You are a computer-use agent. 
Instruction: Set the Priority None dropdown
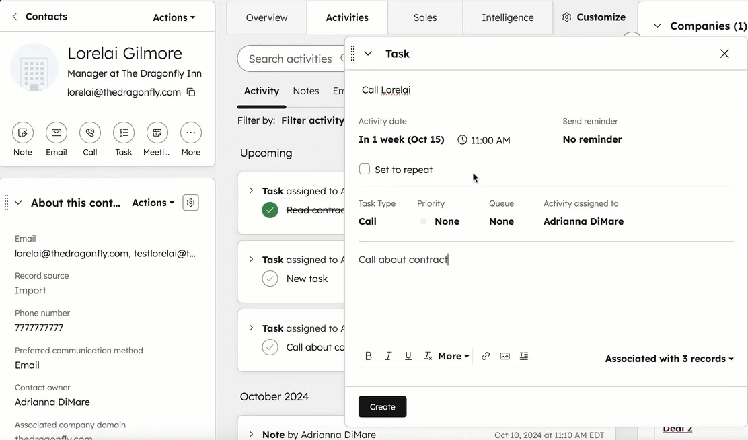[x=447, y=221]
